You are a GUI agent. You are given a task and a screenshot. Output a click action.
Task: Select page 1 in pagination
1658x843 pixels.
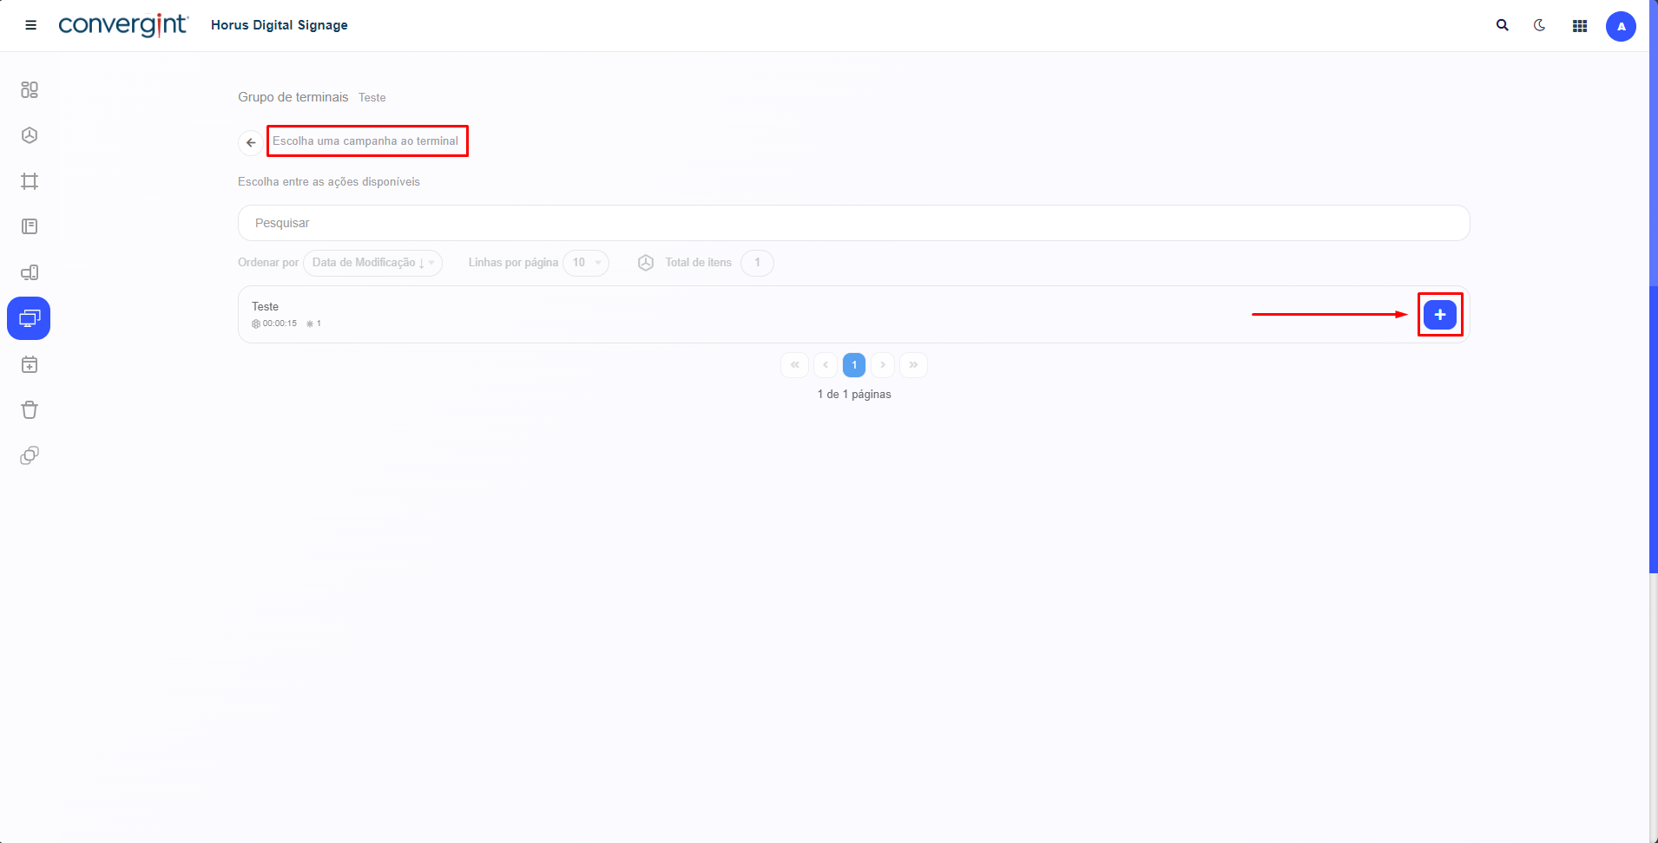tap(854, 365)
